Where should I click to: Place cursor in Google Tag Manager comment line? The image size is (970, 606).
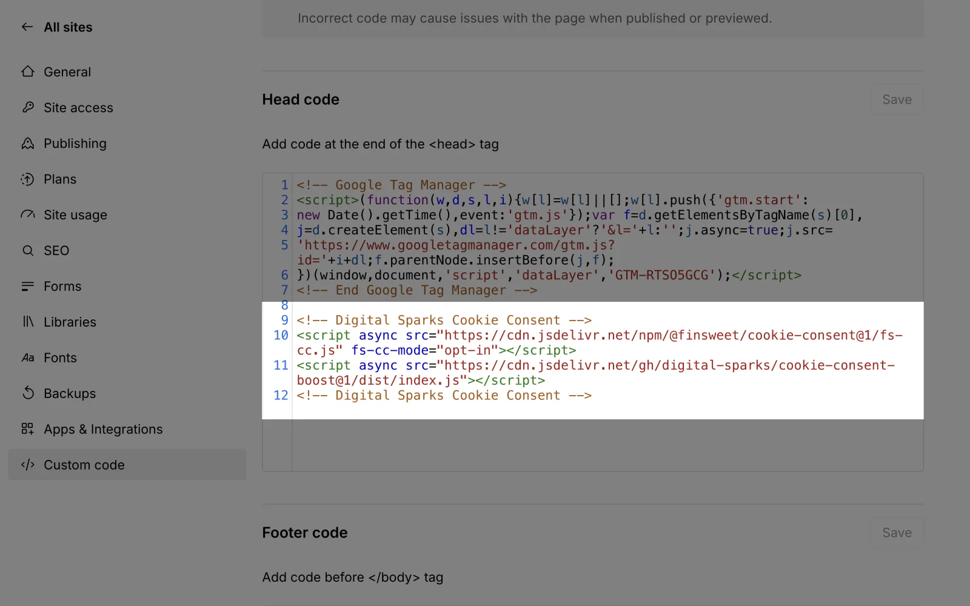pyautogui.click(x=401, y=185)
